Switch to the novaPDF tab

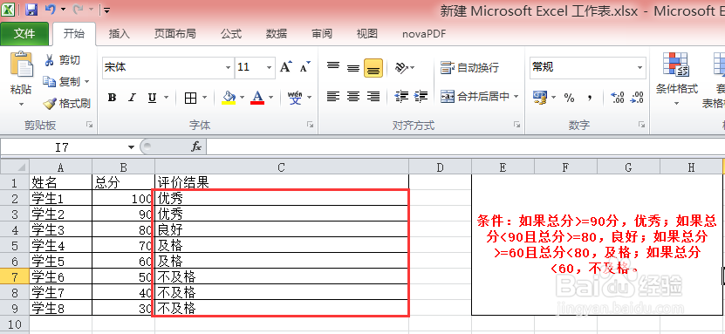[424, 34]
